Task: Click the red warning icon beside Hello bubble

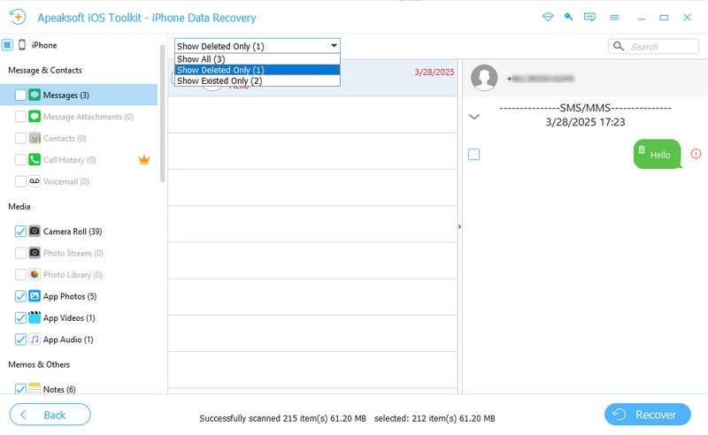Action: click(x=696, y=154)
